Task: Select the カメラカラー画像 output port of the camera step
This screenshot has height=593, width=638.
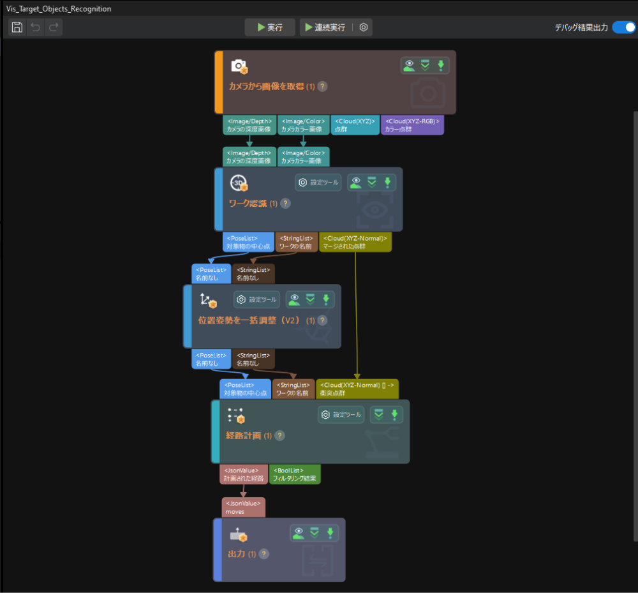Action: pos(303,125)
